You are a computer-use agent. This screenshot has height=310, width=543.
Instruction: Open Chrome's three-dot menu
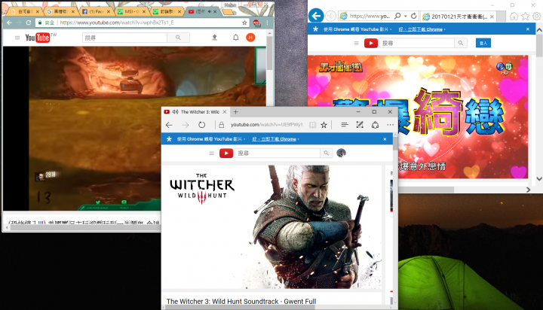267,23
